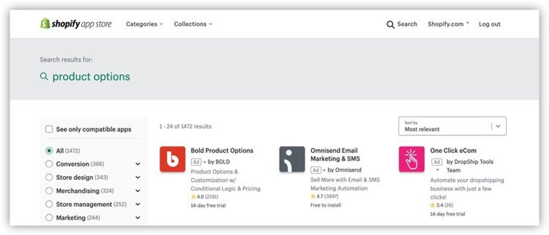Image resolution: width=549 pixels, height=235 pixels.
Task: Expand the Marketing category chevron
Action: coord(138,218)
